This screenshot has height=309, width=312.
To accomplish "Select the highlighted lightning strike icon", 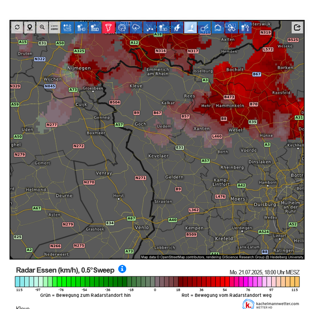I will (x=191, y=27).
